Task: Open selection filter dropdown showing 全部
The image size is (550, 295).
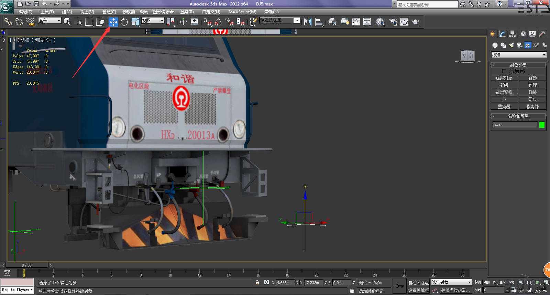Action: point(49,21)
